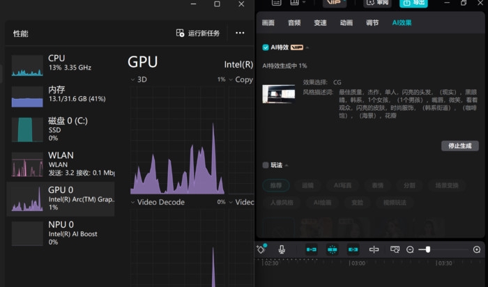Select the 磁盘 0 (C:) disk entry

click(x=61, y=130)
